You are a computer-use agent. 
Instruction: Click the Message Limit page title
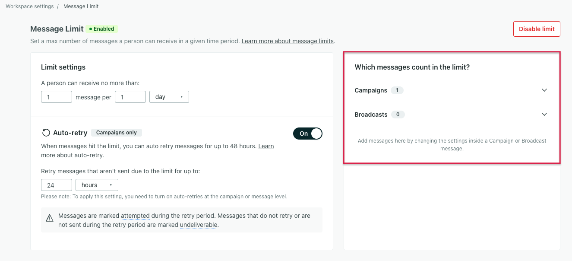(57, 29)
